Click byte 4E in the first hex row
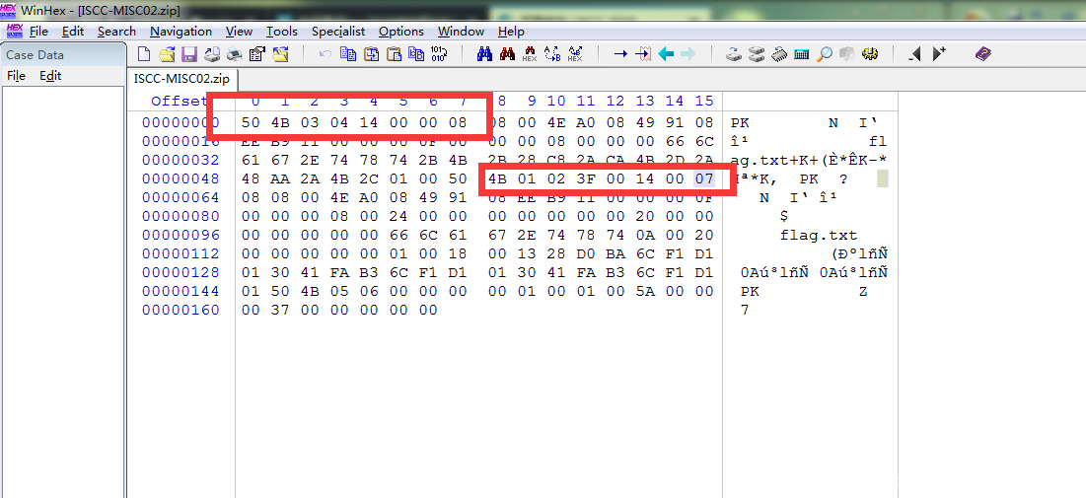Viewport: 1086px width, 498px height. pyautogui.click(x=555, y=123)
